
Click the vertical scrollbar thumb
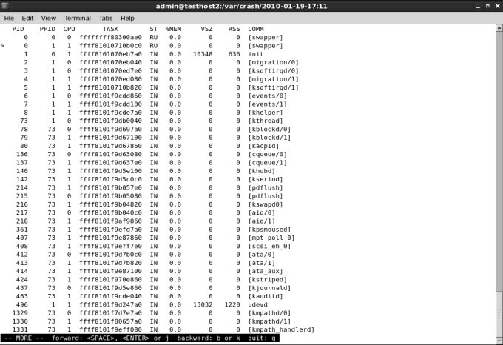(x=499, y=313)
